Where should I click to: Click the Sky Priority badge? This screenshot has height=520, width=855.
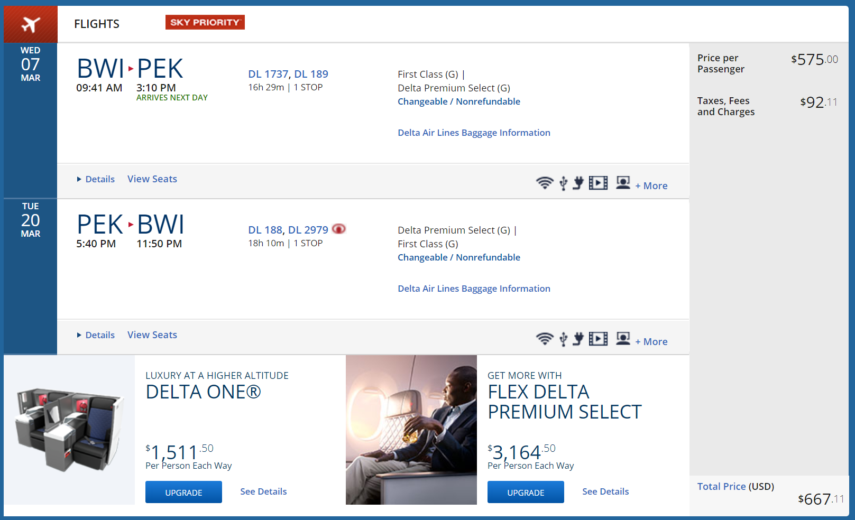coord(205,22)
